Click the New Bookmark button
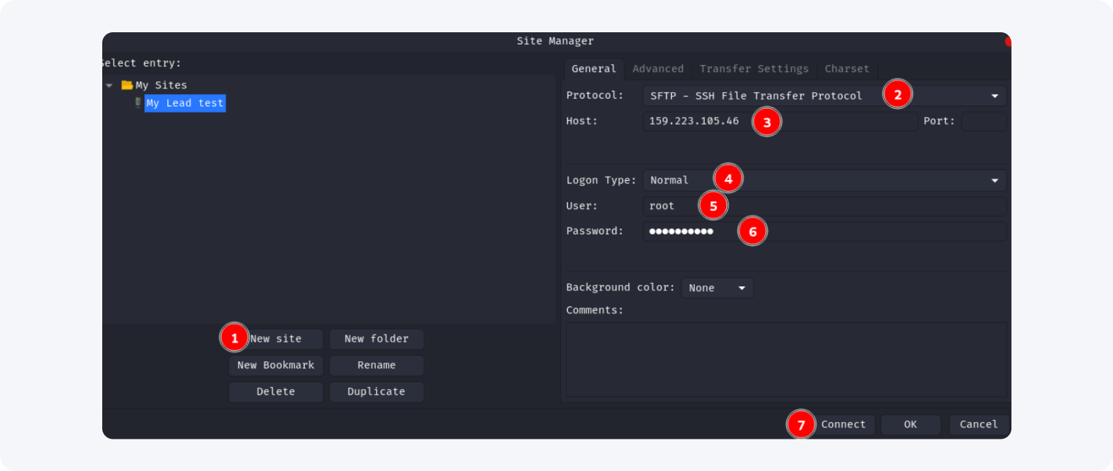 pyautogui.click(x=276, y=366)
